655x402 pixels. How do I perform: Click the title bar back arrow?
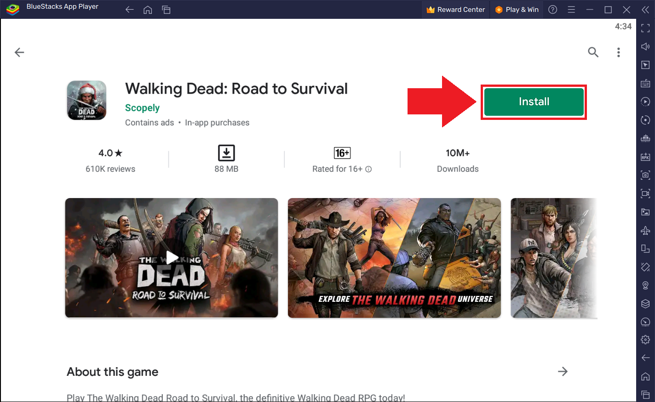pyautogui.click(x=130, y=10)
